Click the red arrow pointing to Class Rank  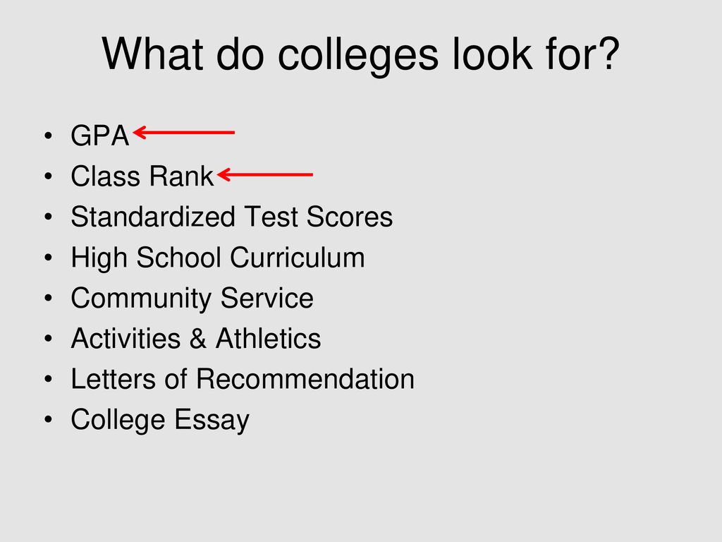265,175
